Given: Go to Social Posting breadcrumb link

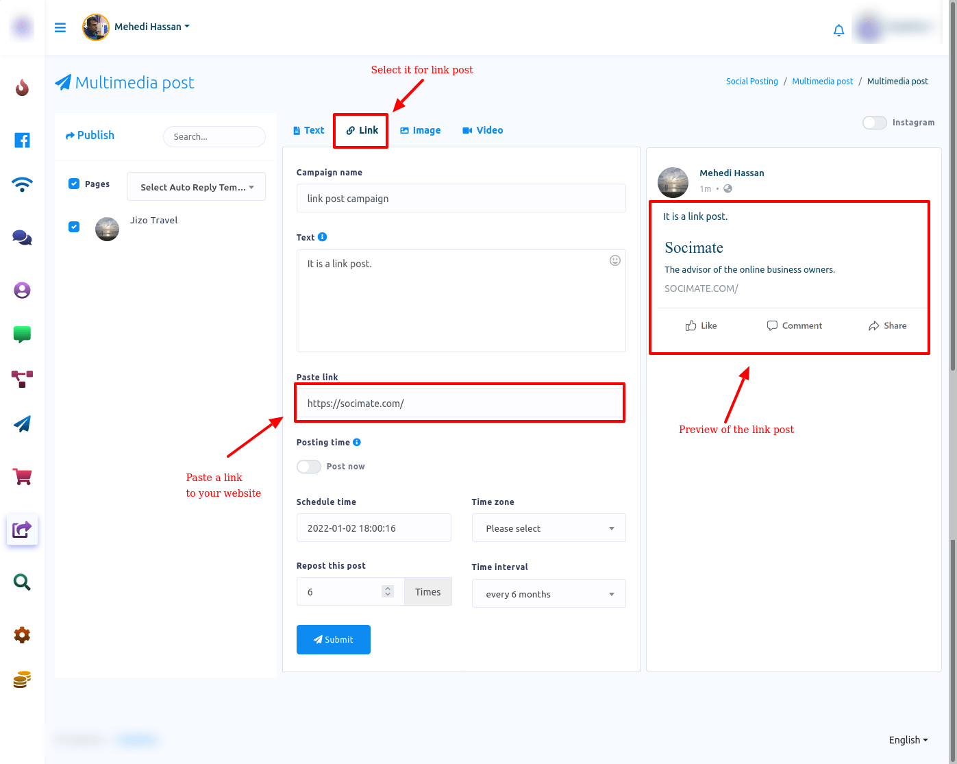Looking at the screenshot, I should pos(751,82).
